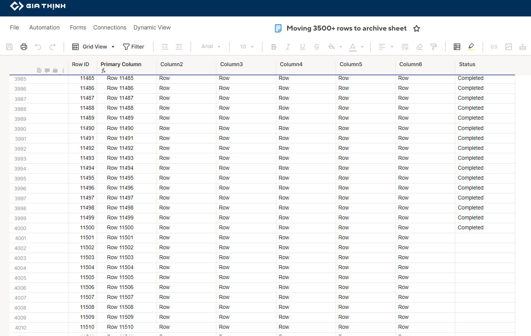Select row number 4001
The height and width of the screenshot is (336, 531).
[x=21, y=238]
